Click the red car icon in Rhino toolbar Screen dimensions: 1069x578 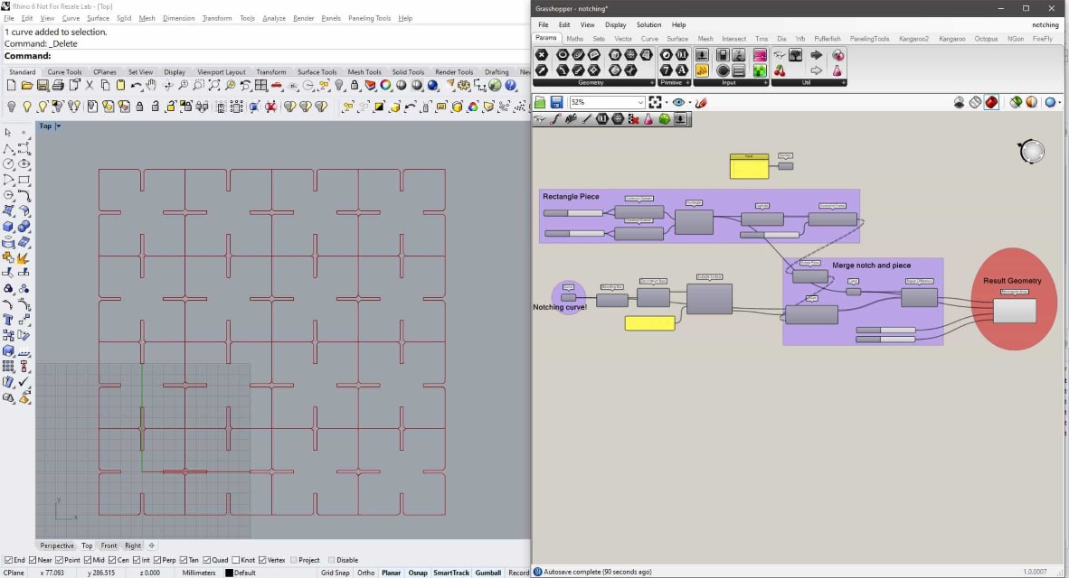click(277, 85)
